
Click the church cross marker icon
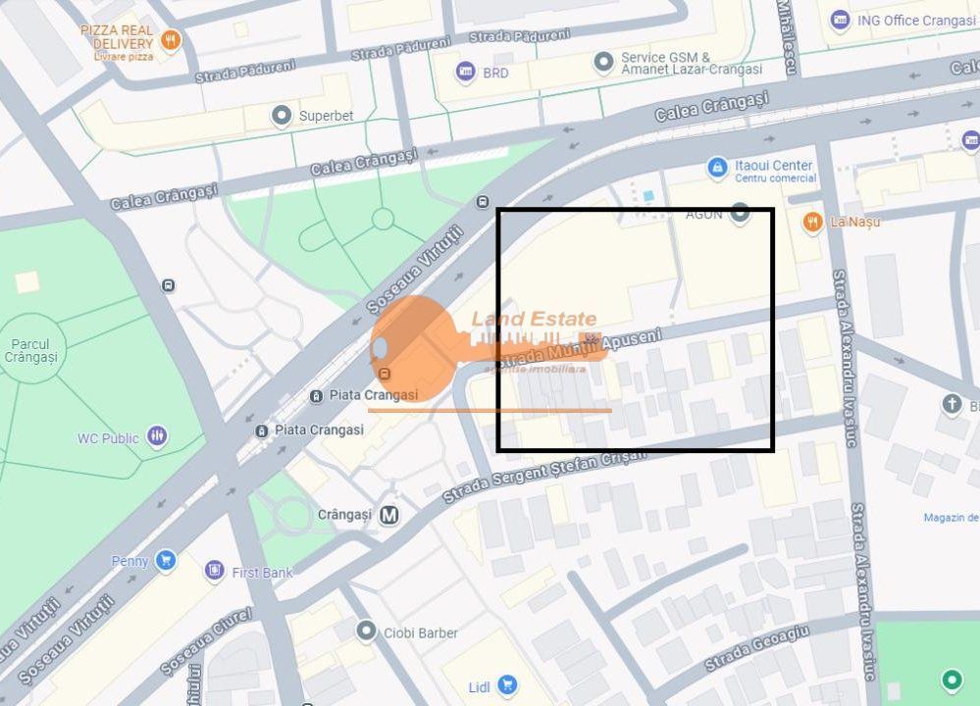[x=952, y=404]
